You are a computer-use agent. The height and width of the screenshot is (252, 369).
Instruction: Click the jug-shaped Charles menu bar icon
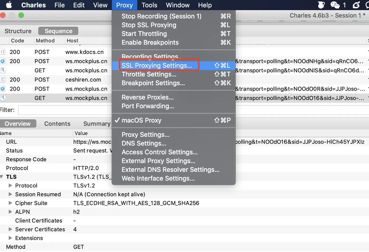tap(321, 5)
